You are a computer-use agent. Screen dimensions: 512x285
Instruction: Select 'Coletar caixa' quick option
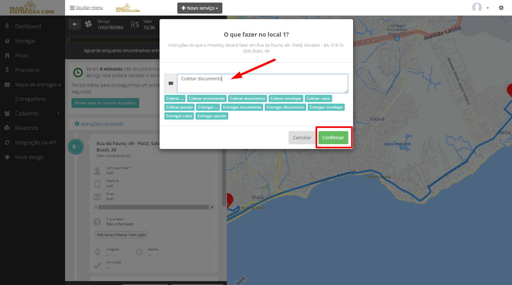318,98
